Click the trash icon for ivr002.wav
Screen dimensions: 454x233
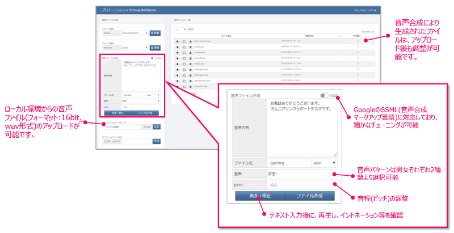tap(190, 63)
